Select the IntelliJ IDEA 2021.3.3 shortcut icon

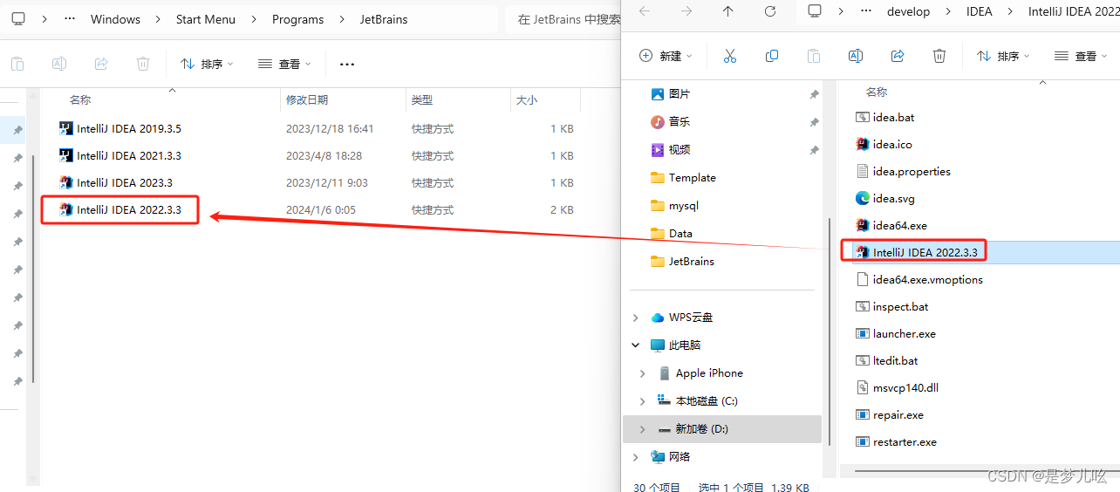pos(66,155)
